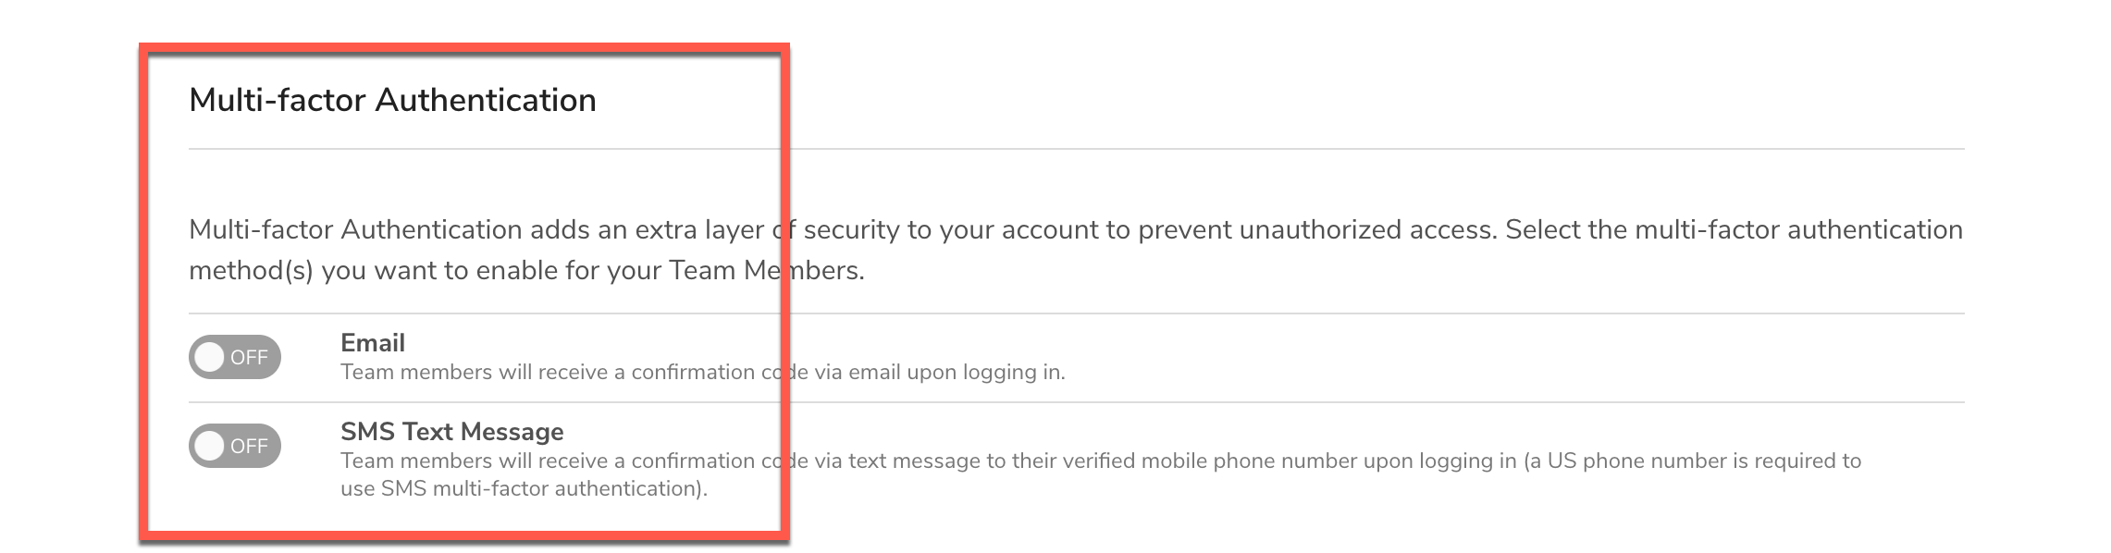
Task: Click the white knob on Email switch
Action: coord(210,357)
